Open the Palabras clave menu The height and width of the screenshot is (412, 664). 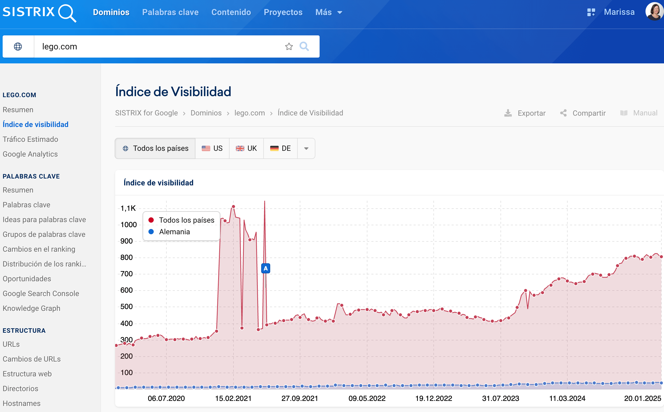tap(170, 12)
